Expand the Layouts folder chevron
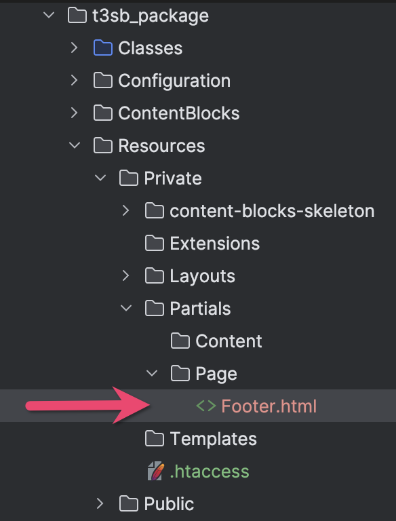Viewport: 396px width, 521px height. click(126, 275)
